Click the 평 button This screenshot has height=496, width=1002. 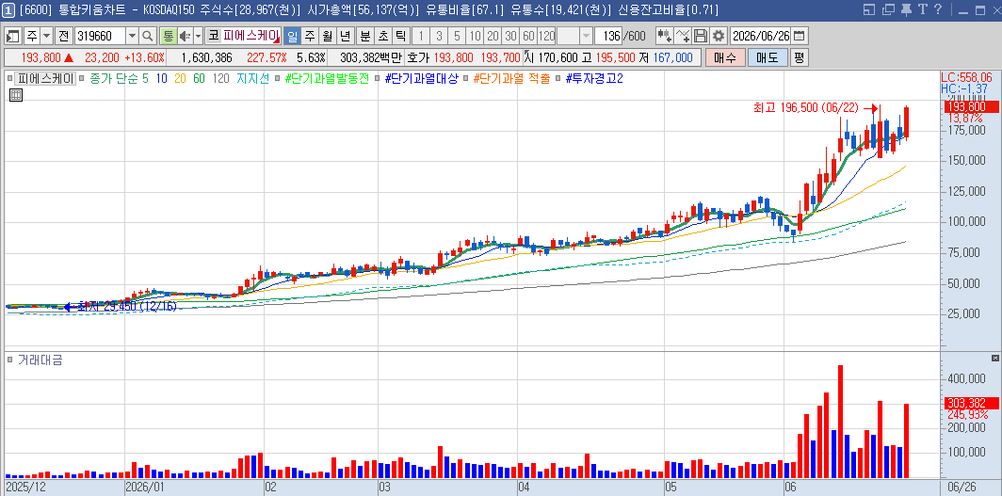800,57
